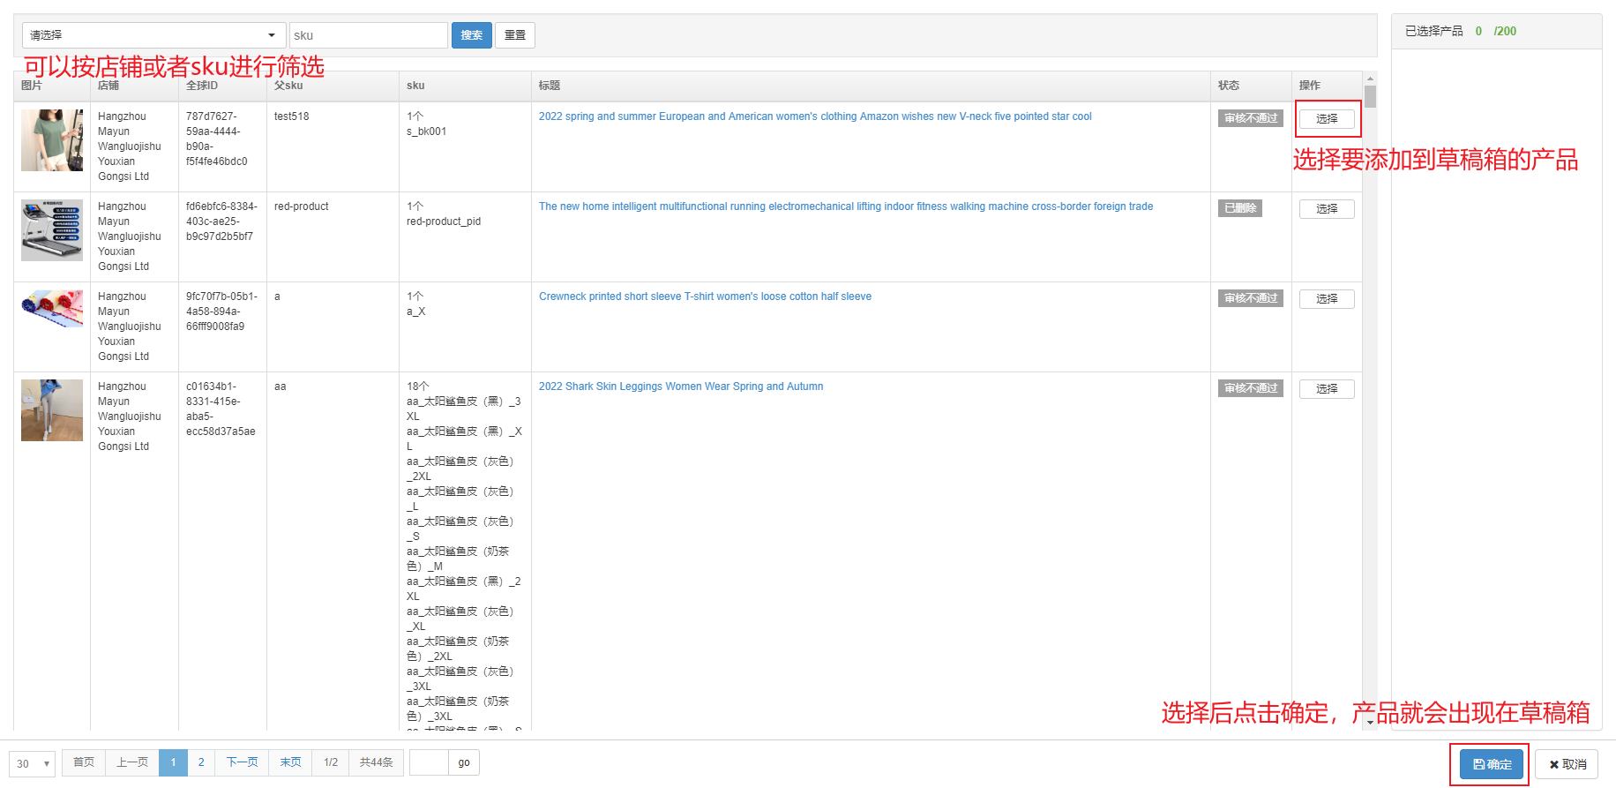Image resolution: width=1616 pixels, height=788 pixels.
Task: Click the leggings product thumbnail image
Action: pos(52,410)
